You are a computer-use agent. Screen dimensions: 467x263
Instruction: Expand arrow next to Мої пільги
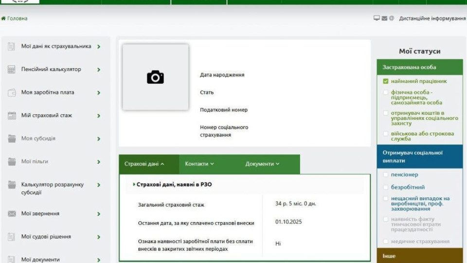tap(99, 162)
